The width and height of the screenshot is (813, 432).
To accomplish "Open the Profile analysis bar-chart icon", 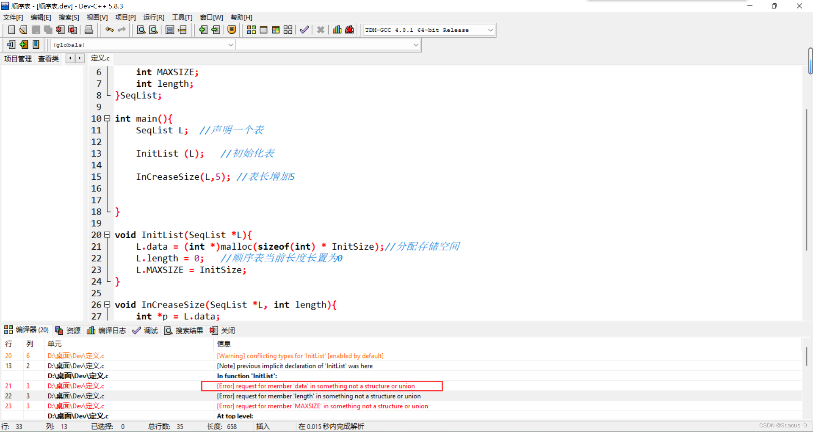I will 337,30.
